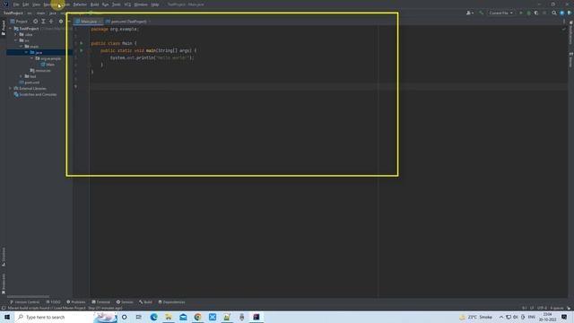Click Run with Coverage icon

536,13
